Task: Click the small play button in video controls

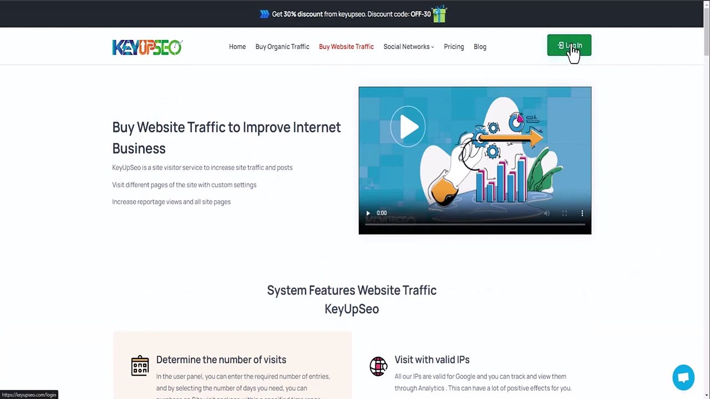Action: click(368, 213)
